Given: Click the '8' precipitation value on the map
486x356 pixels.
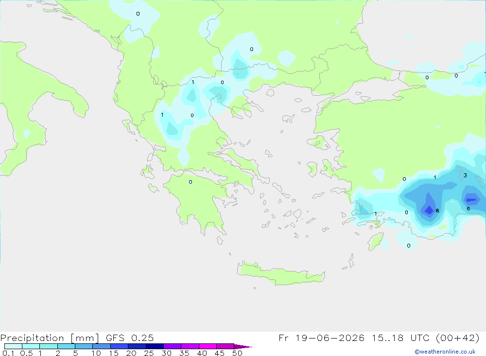Looking at the screenshot, I should point(437,211).
